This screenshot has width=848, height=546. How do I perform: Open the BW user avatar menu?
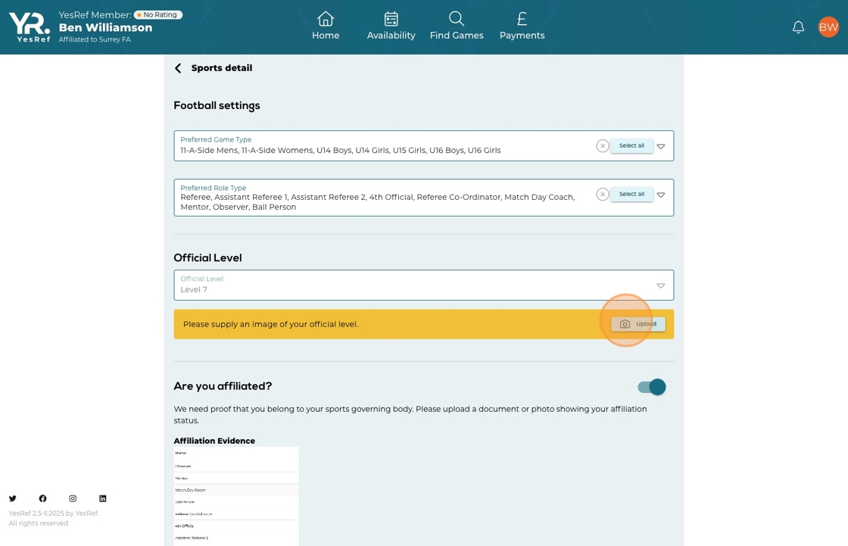coord(828,27)
